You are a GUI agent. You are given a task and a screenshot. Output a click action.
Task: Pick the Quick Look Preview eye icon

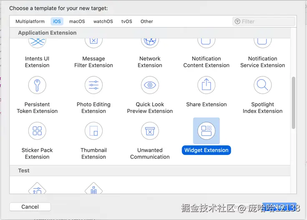[x=150, y=85]
